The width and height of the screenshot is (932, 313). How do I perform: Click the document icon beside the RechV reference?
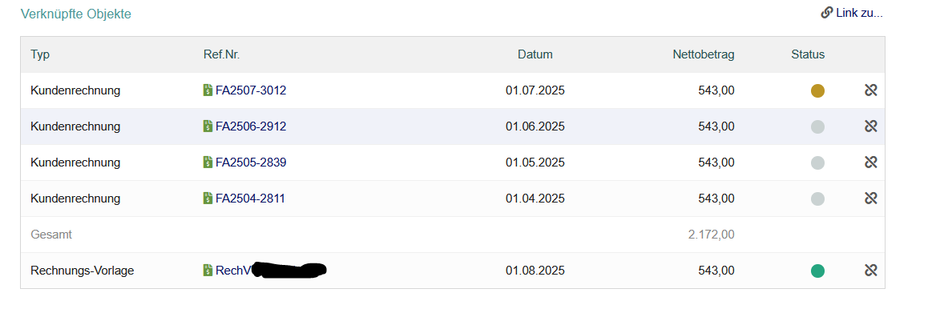click(208, 271)
